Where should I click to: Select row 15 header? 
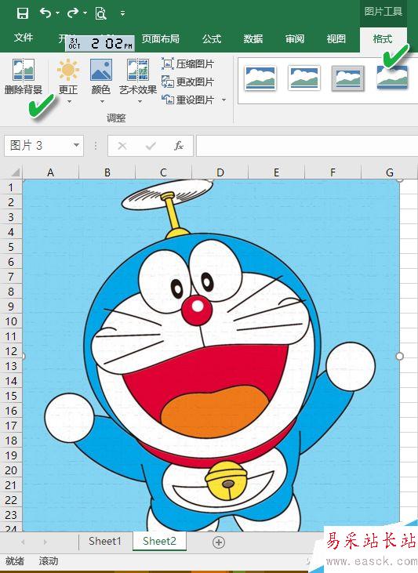pos(11,396)
